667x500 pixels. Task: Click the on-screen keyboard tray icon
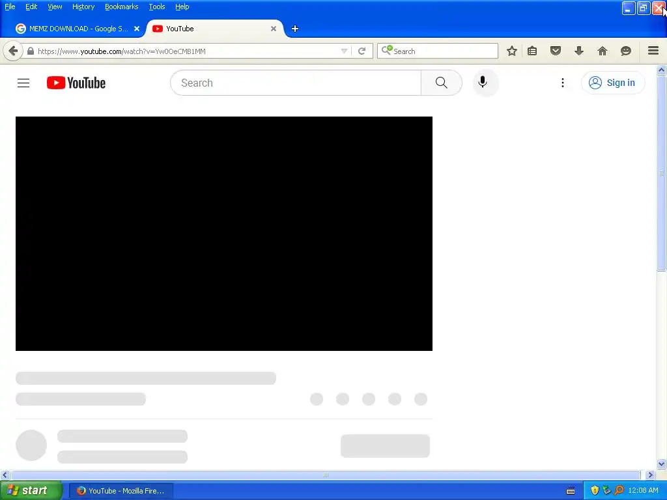tap(571, 491)
